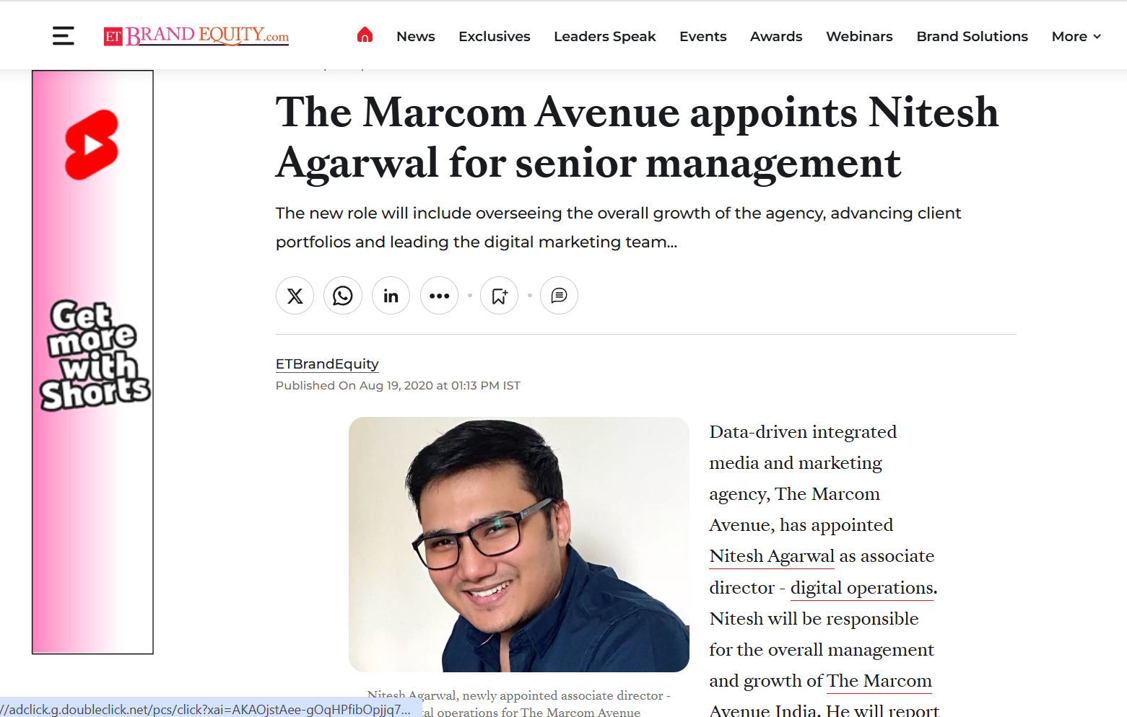1127x717 pixels.
Task: Open the ETBrandEquity author link
Action: coord(327,364)
